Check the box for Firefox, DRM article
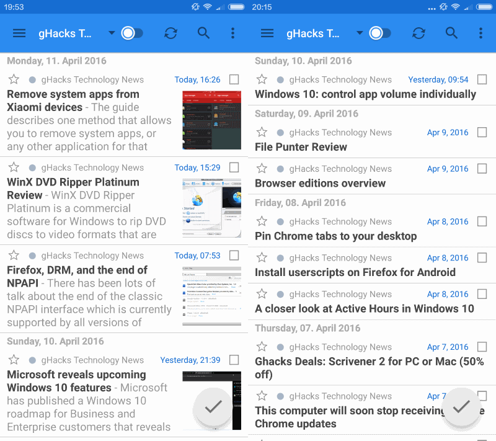The width and height of the screenshot is (496, 441). point(234,256)
